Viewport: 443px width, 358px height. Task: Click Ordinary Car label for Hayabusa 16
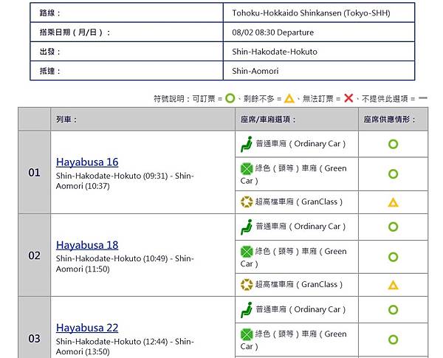301,144
